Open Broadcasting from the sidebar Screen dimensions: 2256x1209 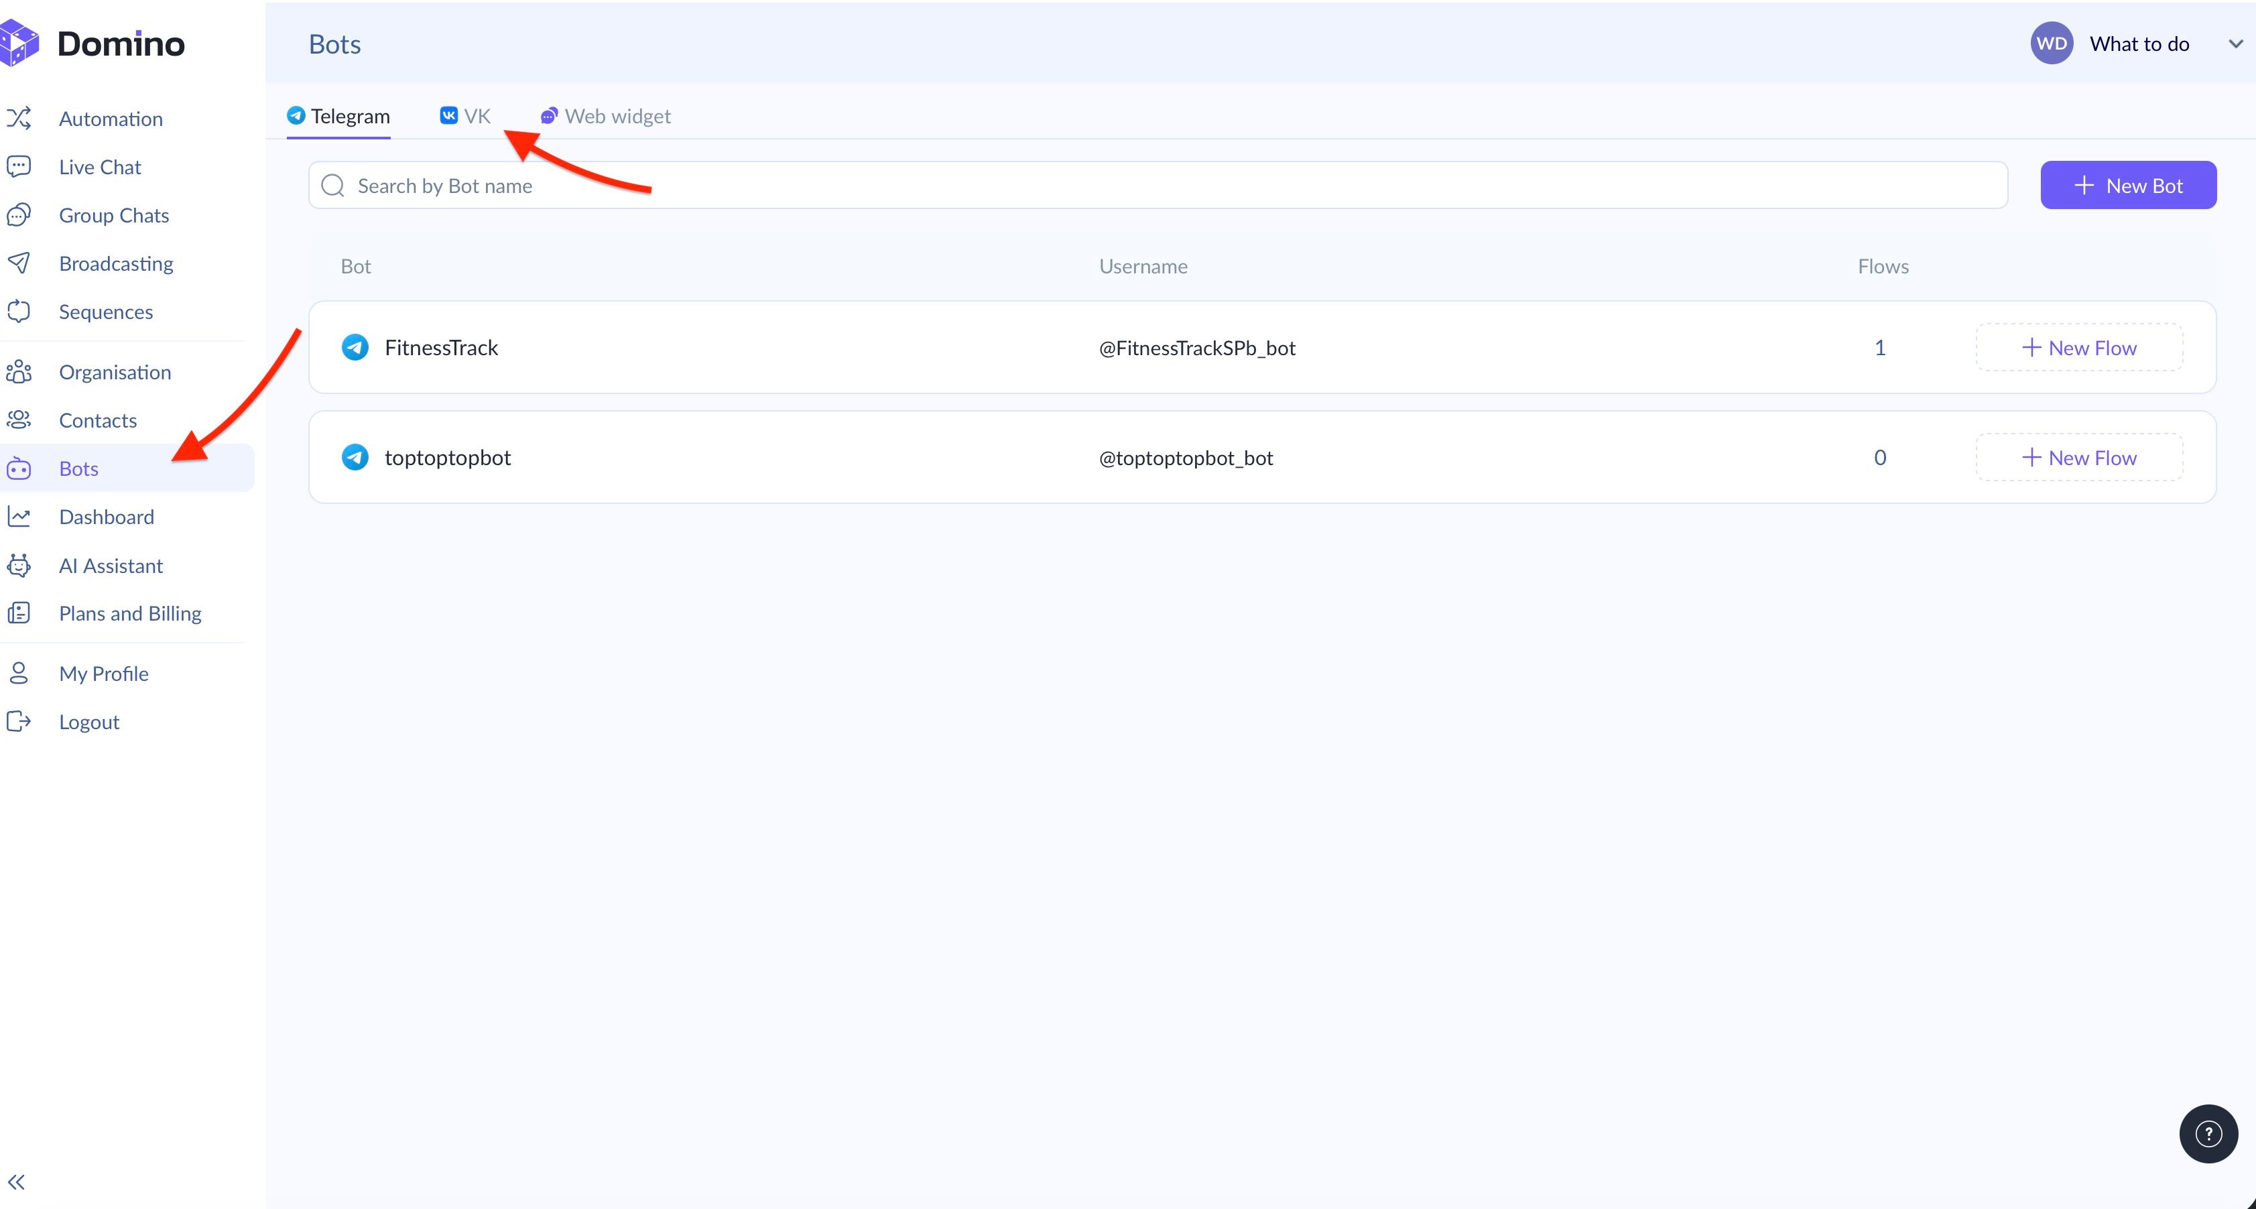coord(117,263)
